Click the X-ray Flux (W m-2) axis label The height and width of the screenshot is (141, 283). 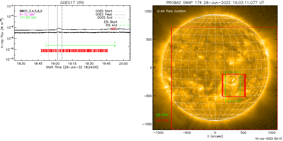click(x=2, y=33)
